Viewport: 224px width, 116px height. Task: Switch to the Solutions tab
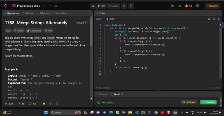tap(43, 13)
